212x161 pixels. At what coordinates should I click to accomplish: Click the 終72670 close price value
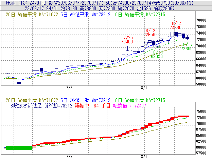[x=126, y=8]
